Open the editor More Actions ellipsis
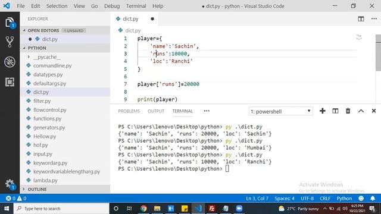Screen dimensions: 381x214 point(374,18)
